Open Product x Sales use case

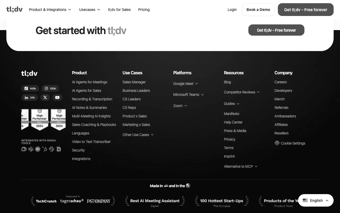(x=135, y=116)
